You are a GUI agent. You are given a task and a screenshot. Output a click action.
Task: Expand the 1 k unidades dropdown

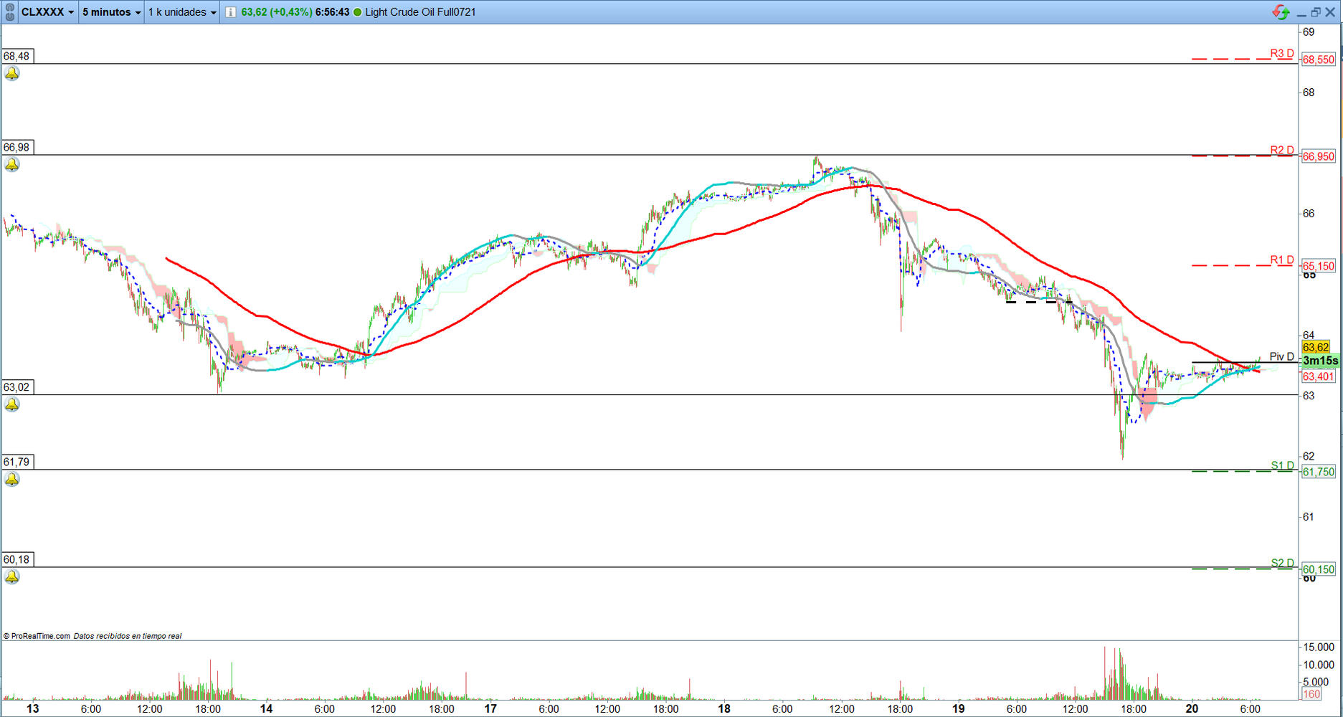coord(182,12)
